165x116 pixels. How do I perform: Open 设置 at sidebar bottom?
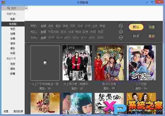tap(6, 111)
